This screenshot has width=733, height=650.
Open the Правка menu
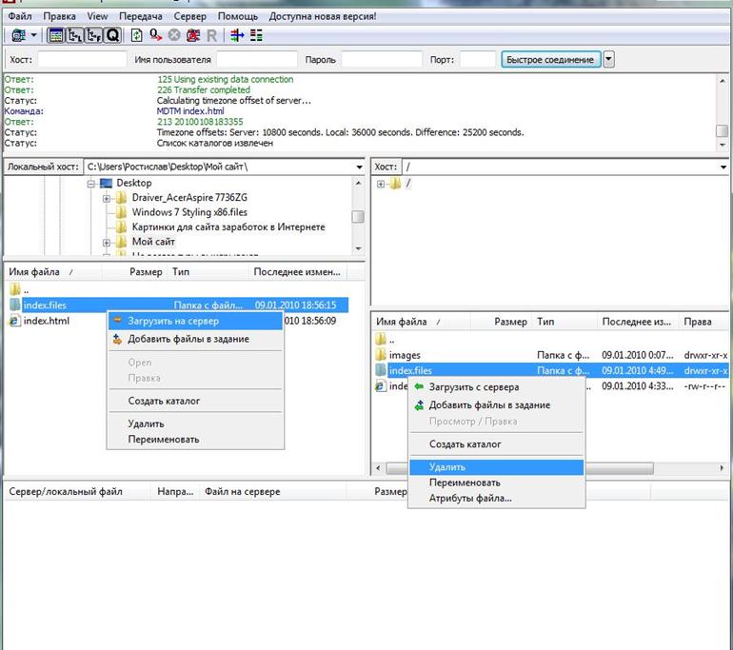[59, 16]
